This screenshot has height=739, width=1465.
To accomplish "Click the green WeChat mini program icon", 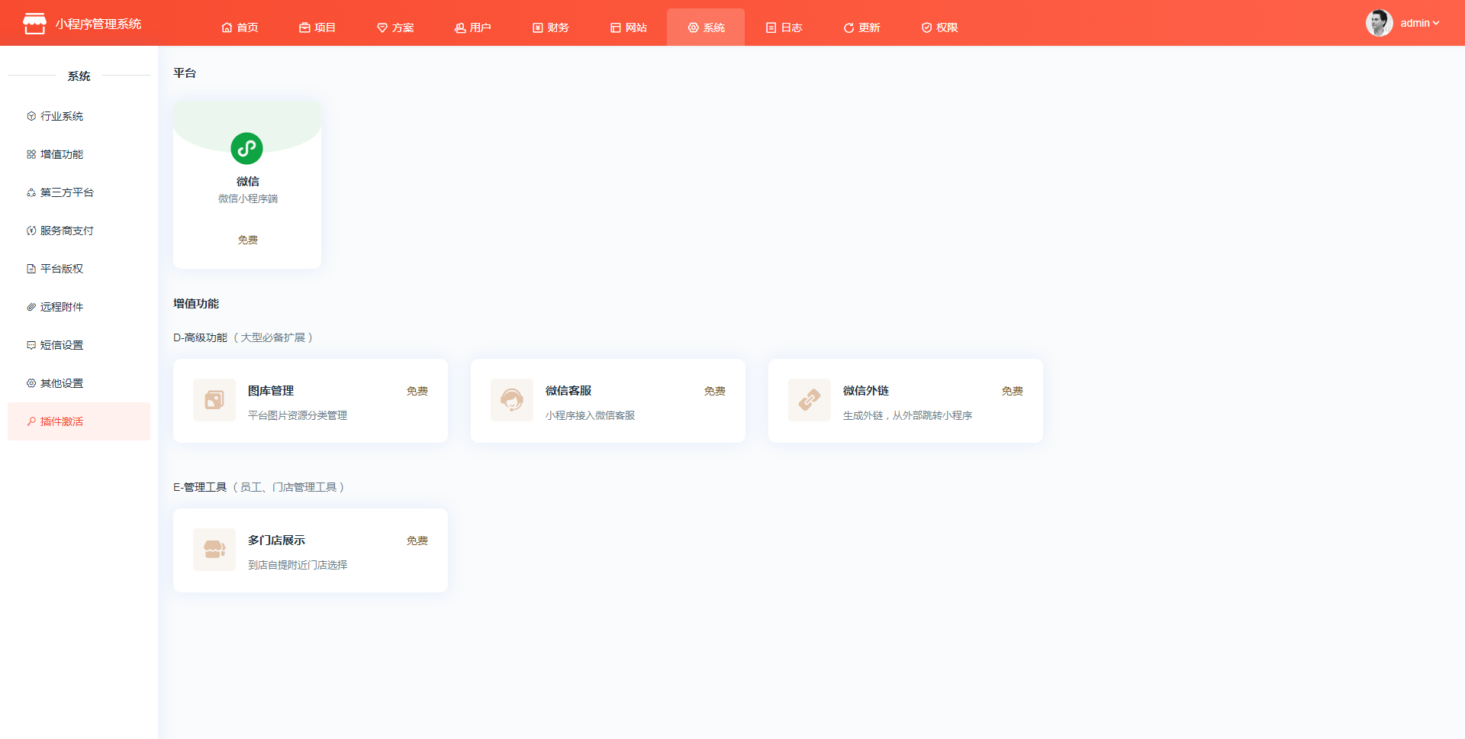I will [x=247, y=148].
